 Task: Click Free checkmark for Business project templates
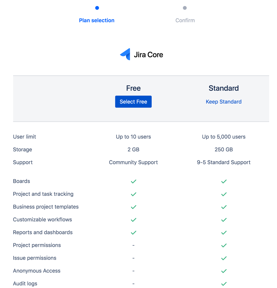tap(133, 207)
